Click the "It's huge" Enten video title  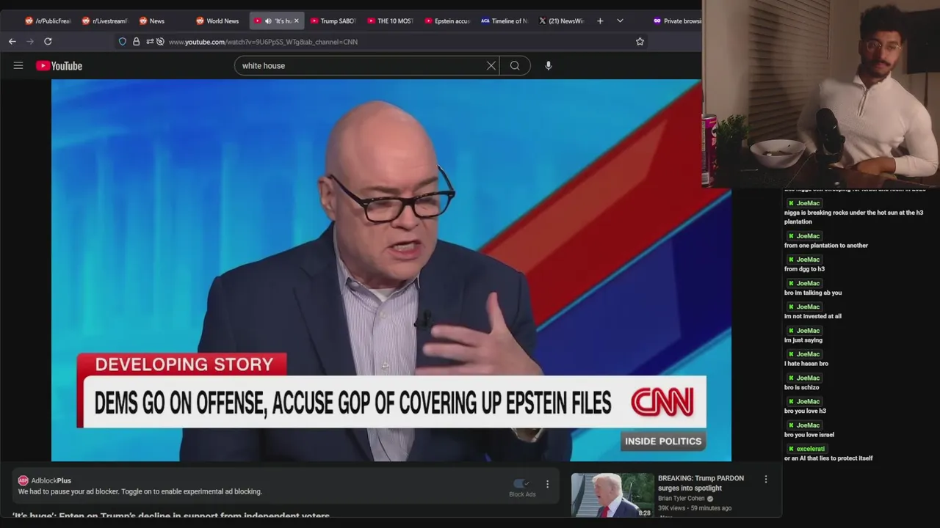[x=170, y=516]
